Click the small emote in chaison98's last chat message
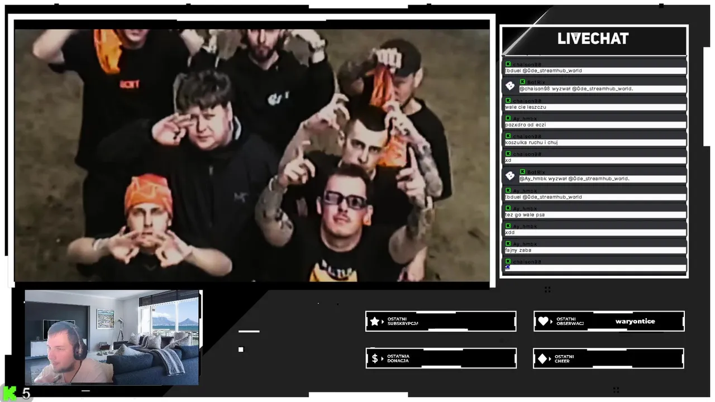 pos(508,267)
